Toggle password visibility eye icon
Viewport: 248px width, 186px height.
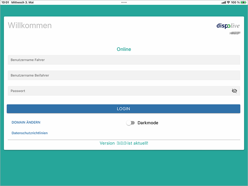coord(234,91)
